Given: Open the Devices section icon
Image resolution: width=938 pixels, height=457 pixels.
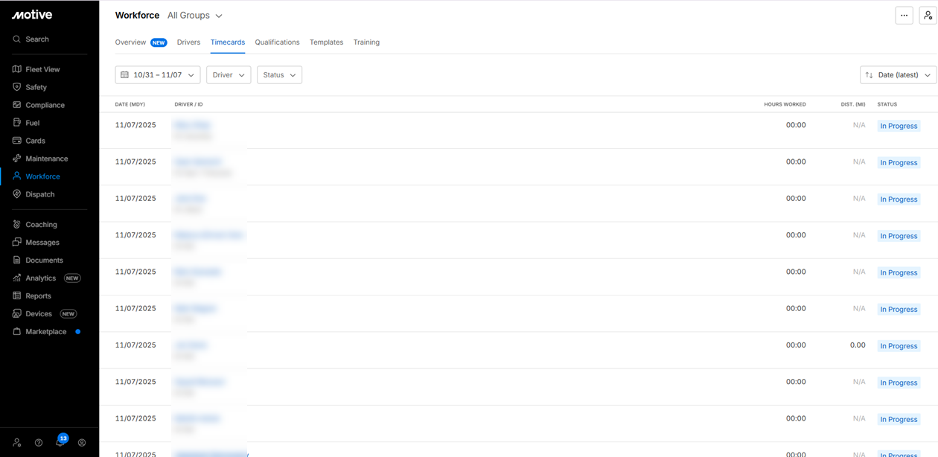Looking at the screenshot, I should click(x=16, y=314).
